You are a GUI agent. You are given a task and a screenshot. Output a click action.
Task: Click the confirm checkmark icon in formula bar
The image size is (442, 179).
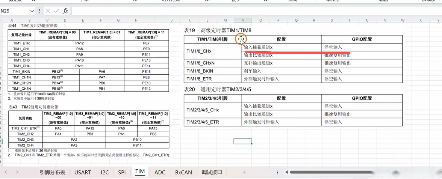click(56, 11)
